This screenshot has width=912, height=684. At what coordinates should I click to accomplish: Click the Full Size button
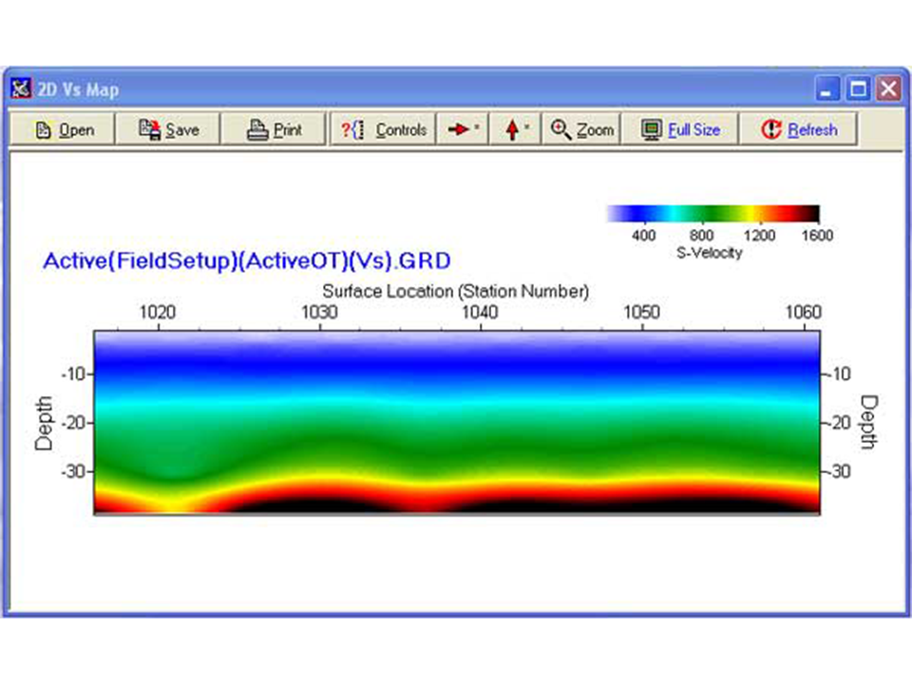(x=680, y=129)
